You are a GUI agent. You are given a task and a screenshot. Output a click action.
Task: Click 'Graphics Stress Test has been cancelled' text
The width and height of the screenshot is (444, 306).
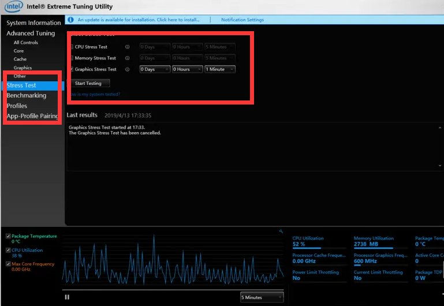(115, 133)
